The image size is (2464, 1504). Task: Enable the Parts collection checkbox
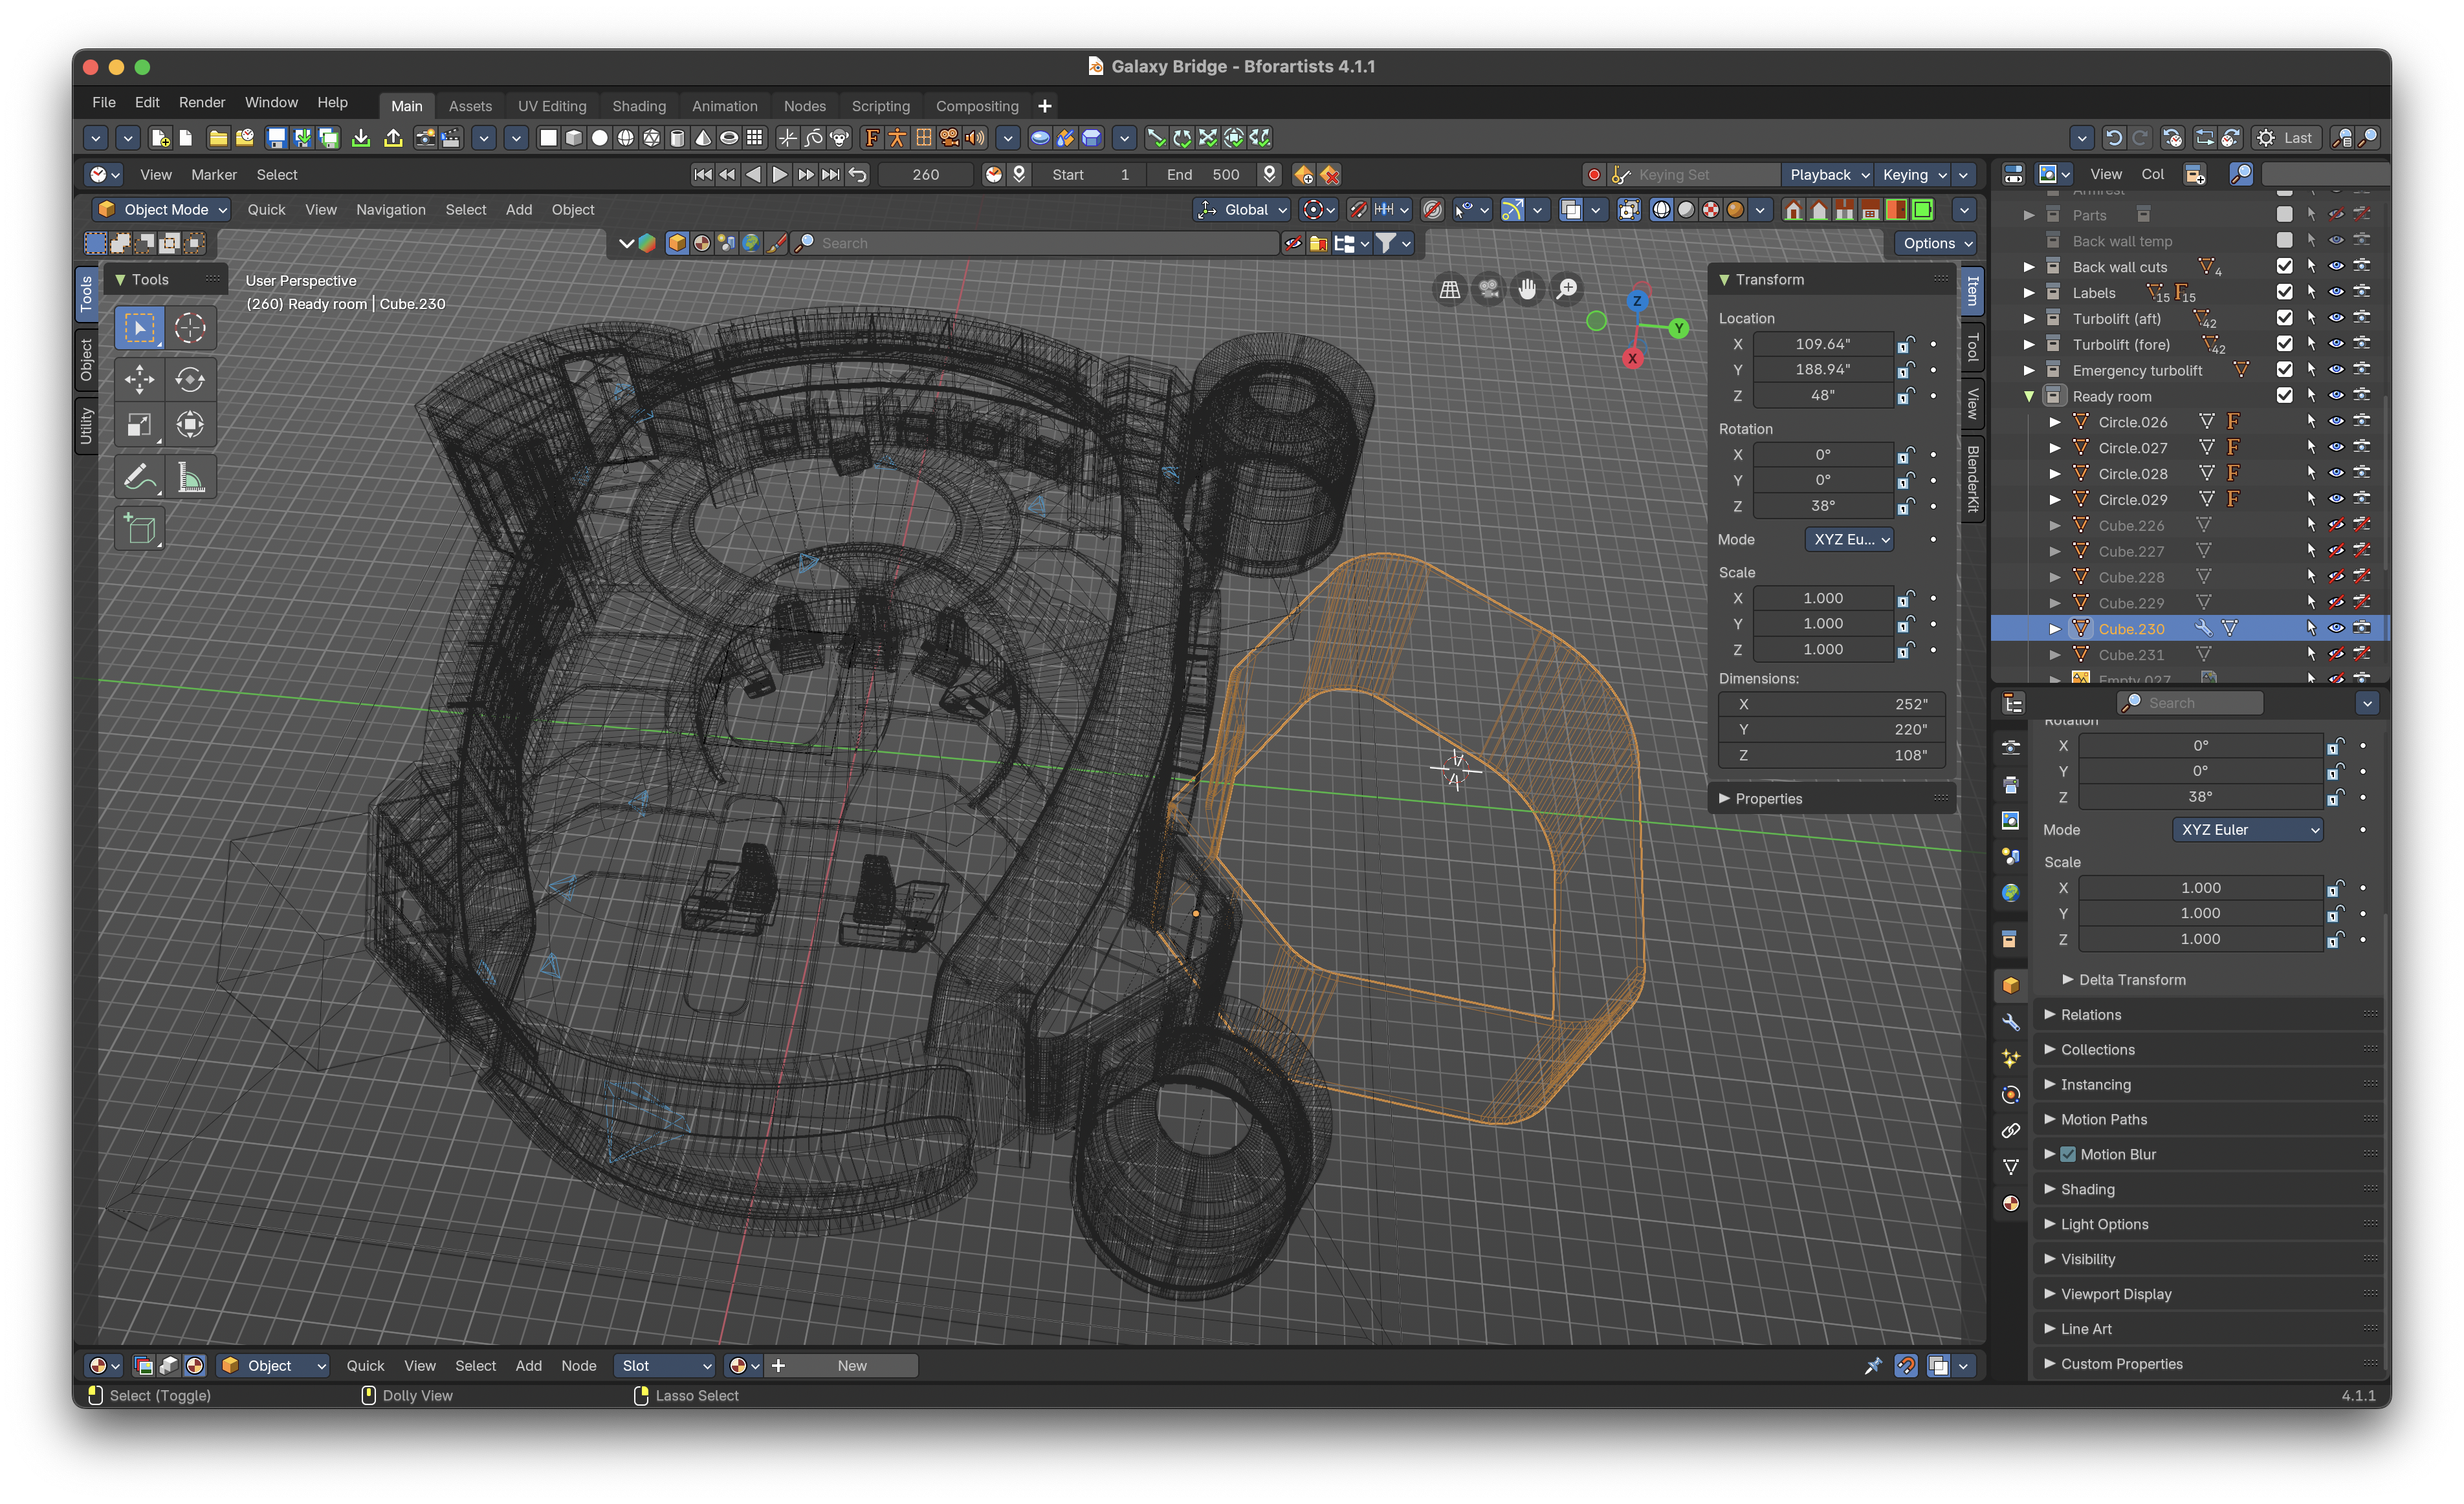2284,214
